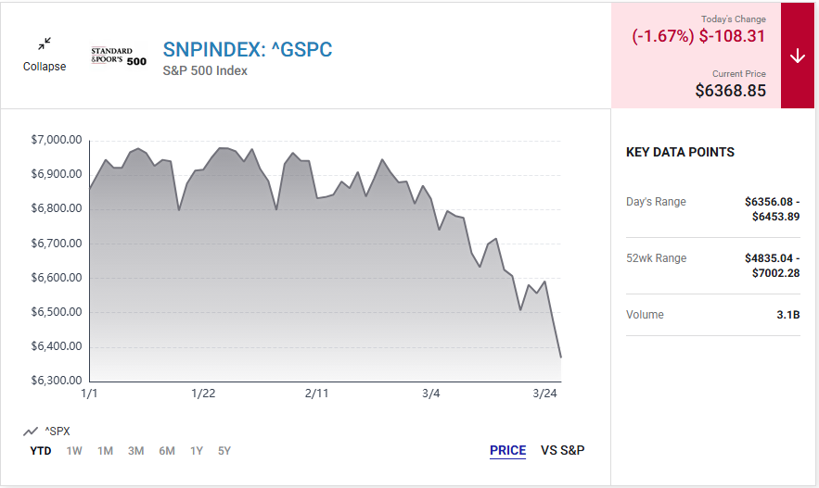The image size is (819, 488).
Task: Click the Current Price value $6368.85
Action: tap(730, 91)
